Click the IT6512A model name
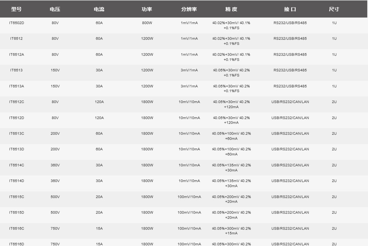 click(16, 55)
